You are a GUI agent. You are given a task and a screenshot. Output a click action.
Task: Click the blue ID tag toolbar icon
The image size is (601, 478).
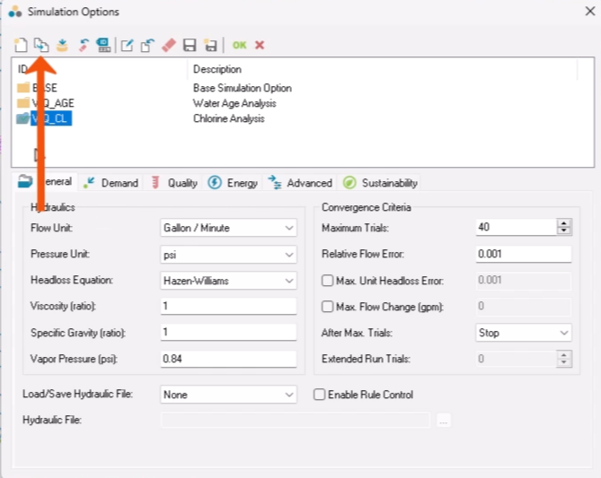[103, 45]
